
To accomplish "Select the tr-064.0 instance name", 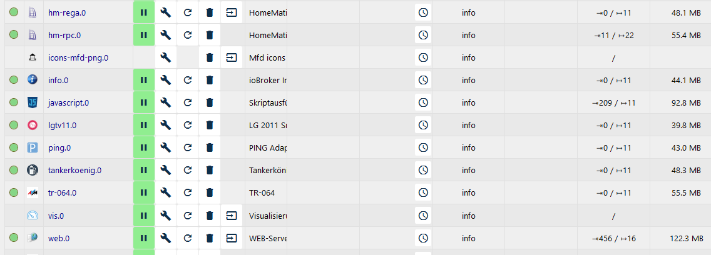I will click(62, 192).
